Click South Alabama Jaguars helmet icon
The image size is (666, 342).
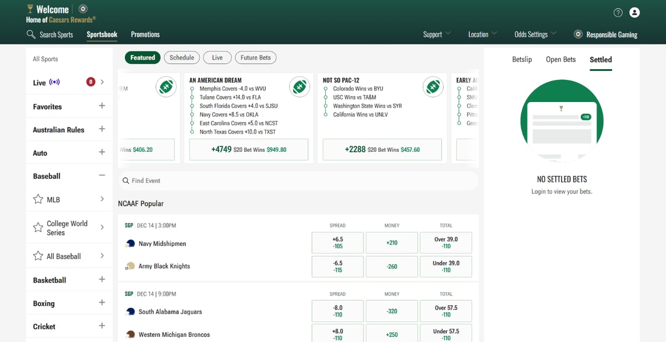130,312
